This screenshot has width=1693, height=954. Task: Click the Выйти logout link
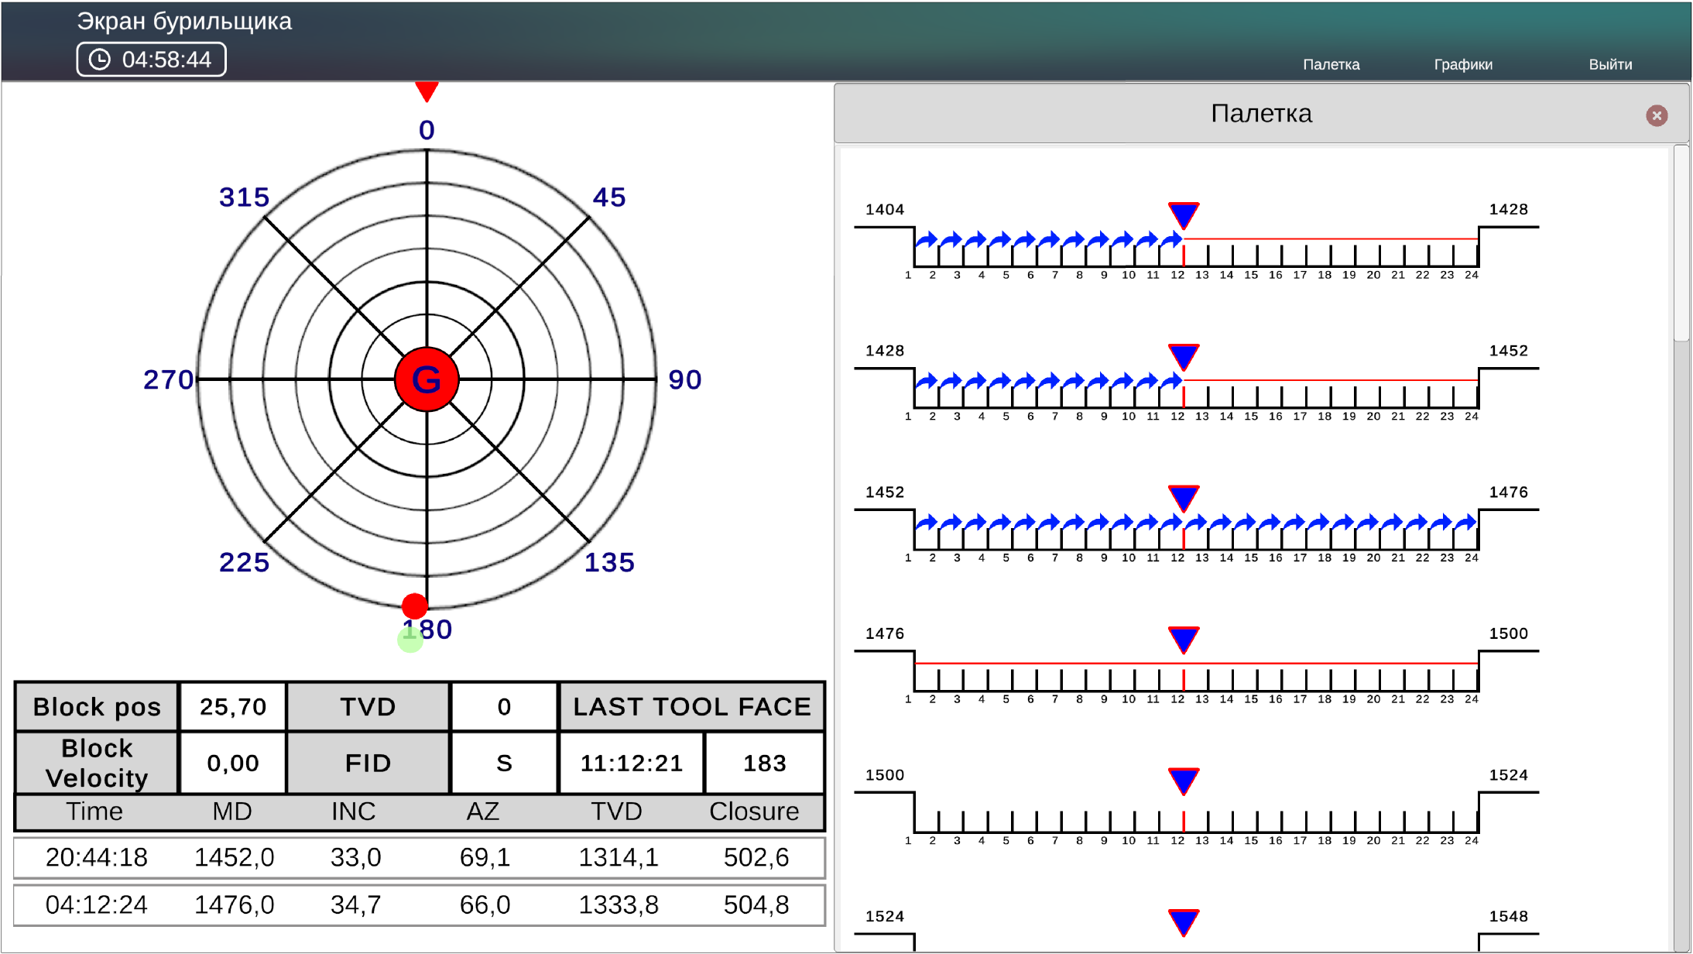pyautogui.click(x=1610, y=64)
